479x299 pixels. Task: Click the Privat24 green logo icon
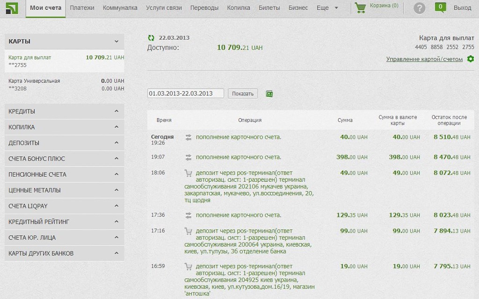click(12, 8)
